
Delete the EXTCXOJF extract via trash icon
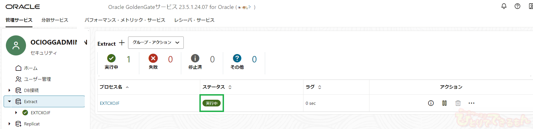pyautogui.click(x=458, y=103)
